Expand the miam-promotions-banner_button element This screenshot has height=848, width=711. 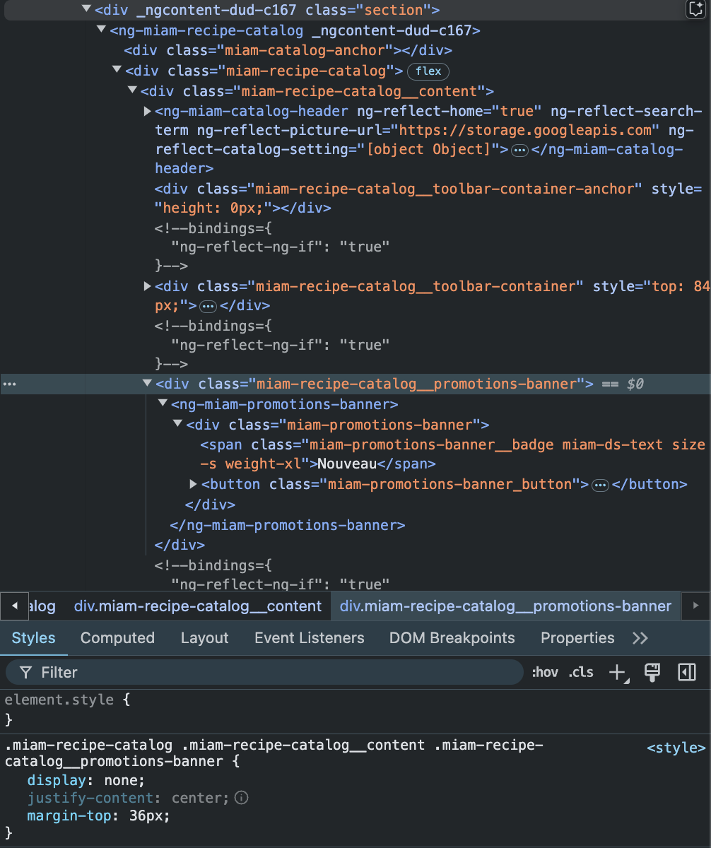point(192,484)
